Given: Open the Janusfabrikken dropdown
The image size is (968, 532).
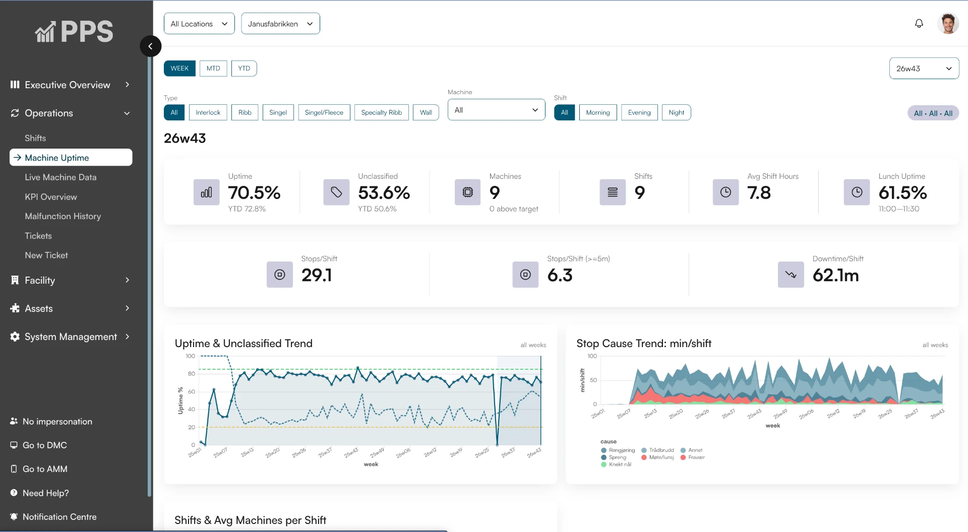Looking at the screenshot, I should [x=280, y=24].
